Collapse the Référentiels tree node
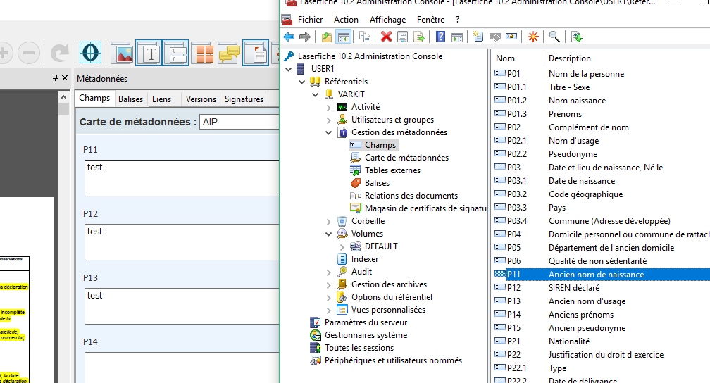 pyautogui.click(x=302, y=82)
